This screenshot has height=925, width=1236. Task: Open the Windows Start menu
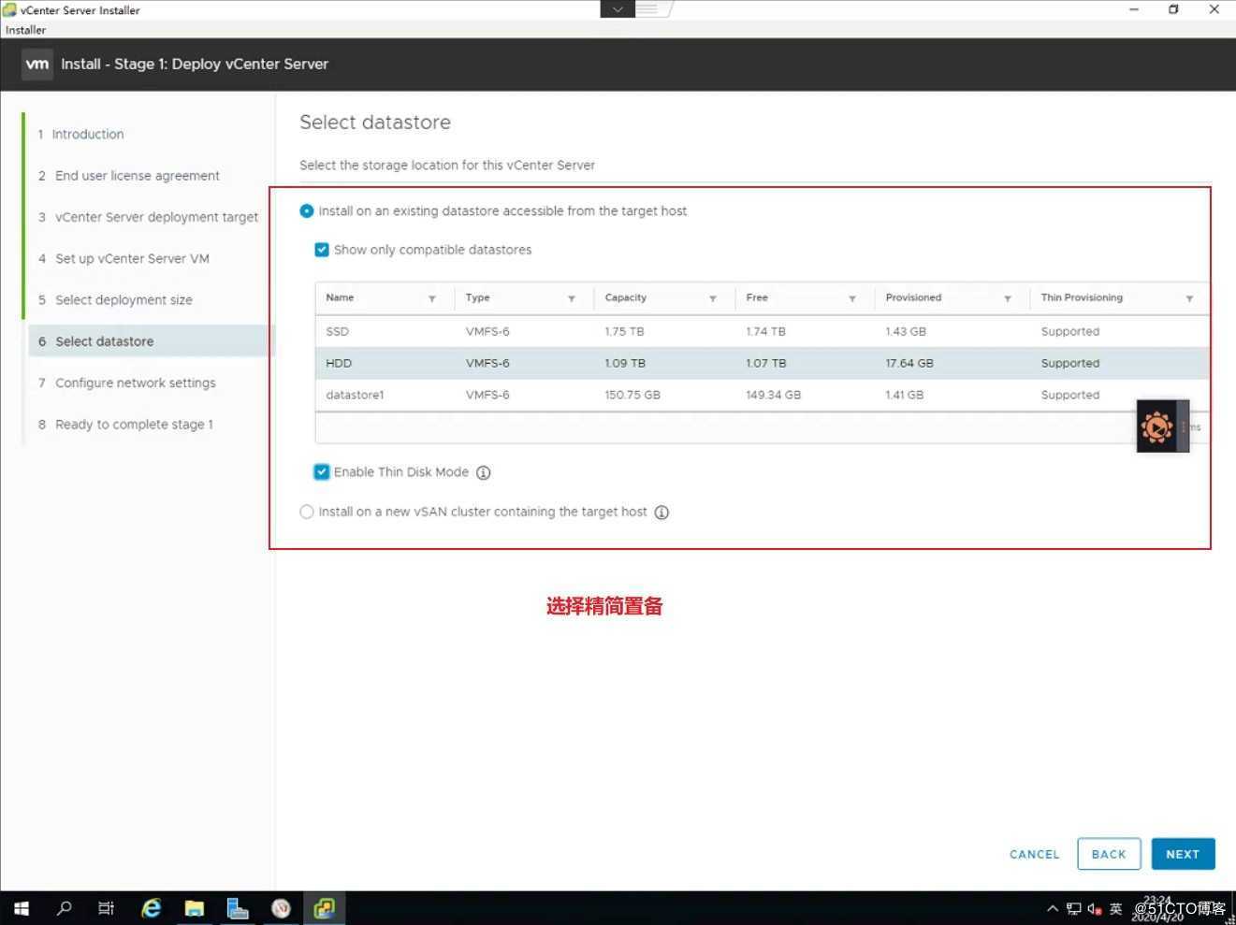coord(22,908)
